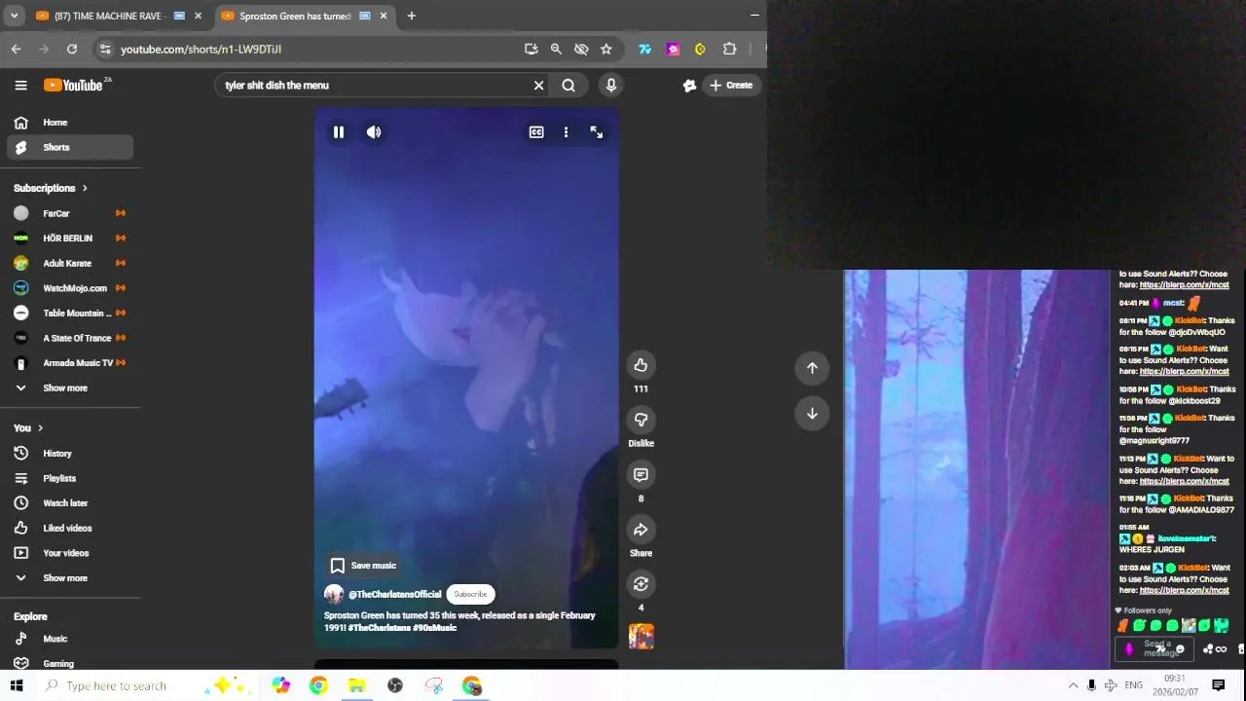Open Watch later in the sidebar
The image size is (1246, 701).
pos(69,503)
